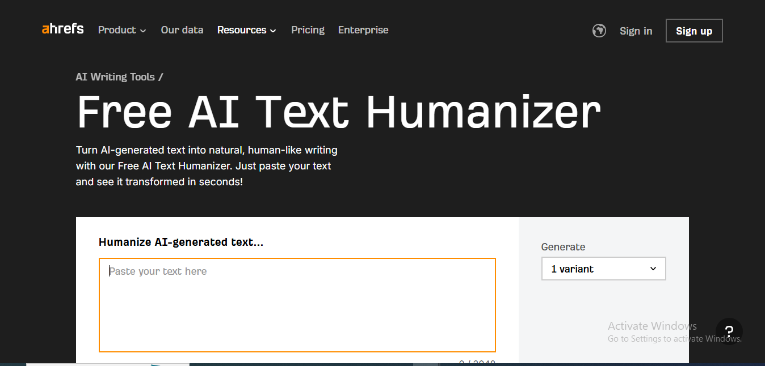
Task: Open the language selector globe icon
Action: [599, 31]
